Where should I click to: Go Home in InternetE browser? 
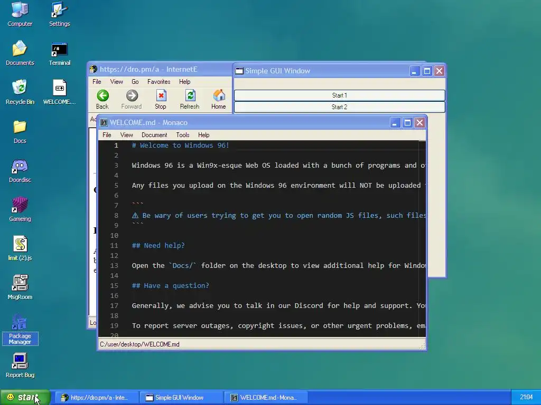219,100
